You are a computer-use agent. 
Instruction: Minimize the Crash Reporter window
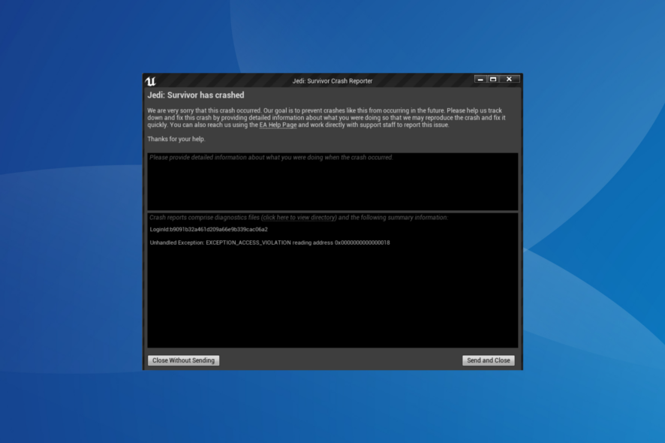click(480, 79)
